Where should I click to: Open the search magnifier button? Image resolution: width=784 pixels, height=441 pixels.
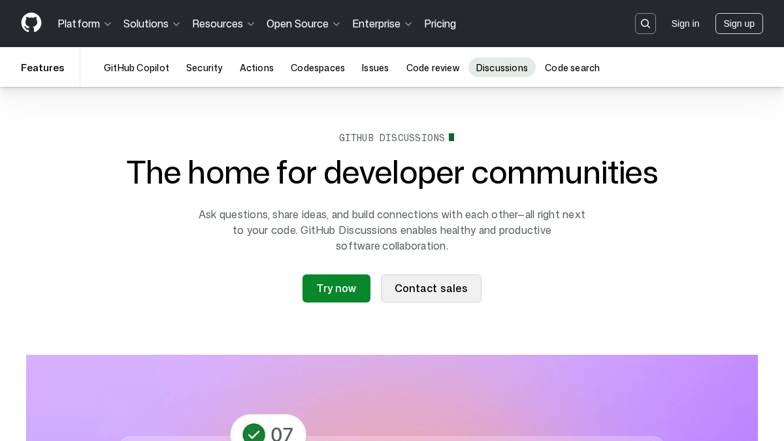645,24
